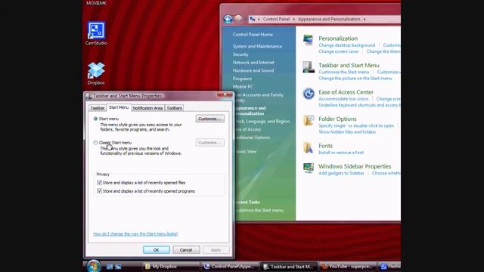The height and width of the screenshot is (272, 484).
Task: Click the OK button in properties dialog
Action: (157, 250)
